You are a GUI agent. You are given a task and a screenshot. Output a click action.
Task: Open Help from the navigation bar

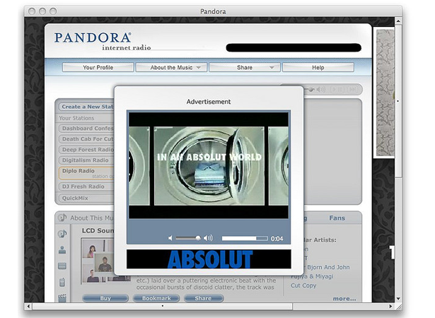318,67
